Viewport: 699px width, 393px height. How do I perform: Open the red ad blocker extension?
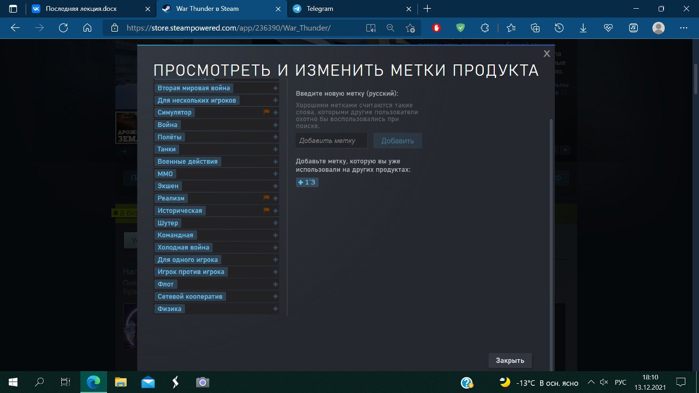(436, 28)
